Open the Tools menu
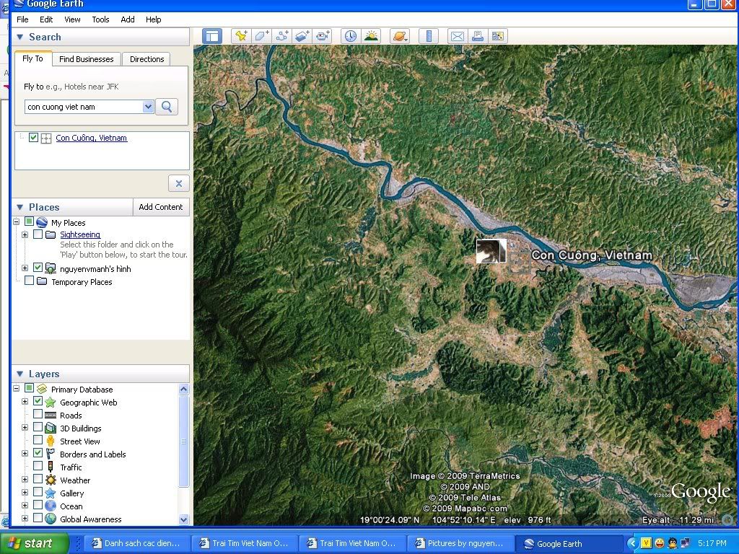This screenshot has height=554, width=739. coord(100,19)
